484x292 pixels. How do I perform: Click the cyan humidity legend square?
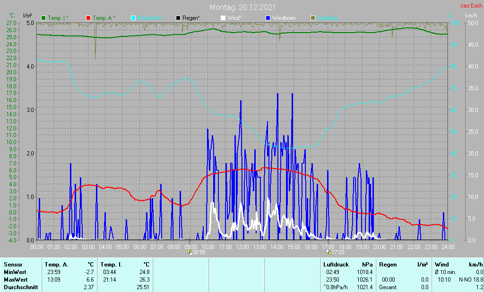click(x=133, y=18)
